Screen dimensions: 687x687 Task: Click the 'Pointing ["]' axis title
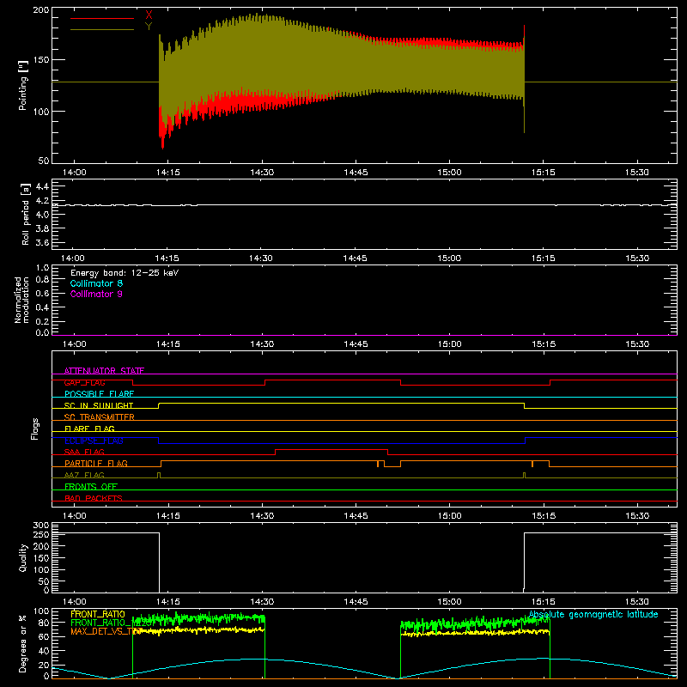[x=23, y=85]
